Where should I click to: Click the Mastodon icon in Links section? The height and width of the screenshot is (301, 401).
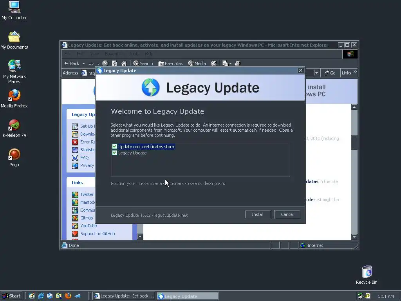click(75, 203)
